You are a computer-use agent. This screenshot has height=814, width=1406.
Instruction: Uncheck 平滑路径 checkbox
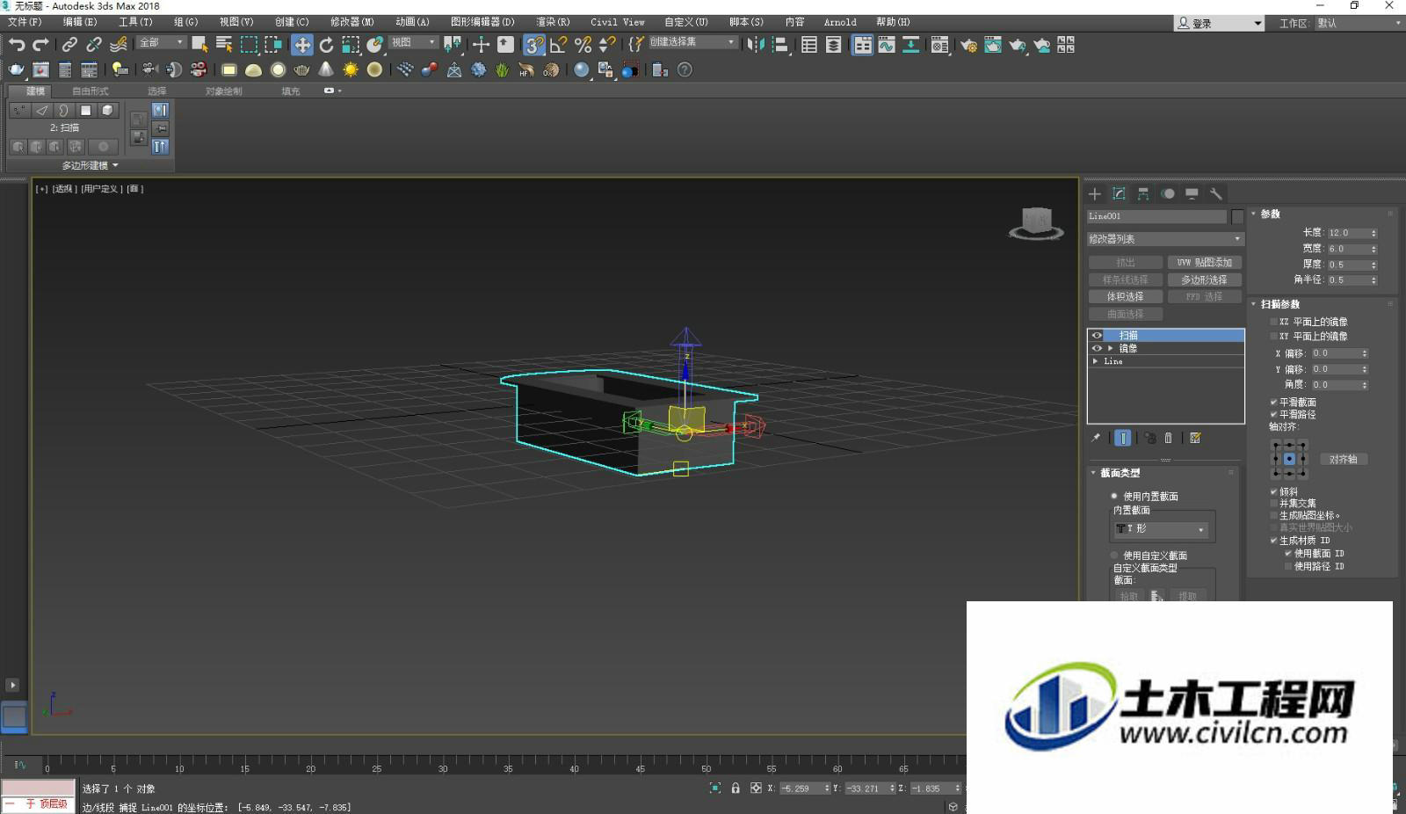coord(1273,414)
